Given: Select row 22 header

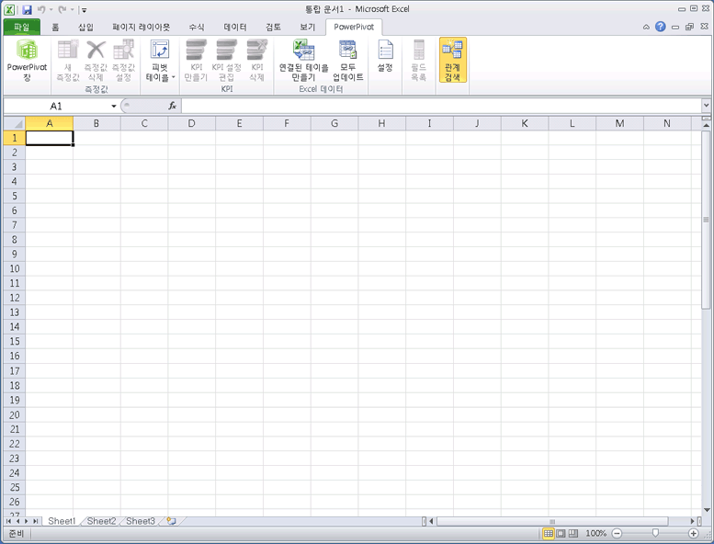Looking at the screenshot, I should click(15, 444).
